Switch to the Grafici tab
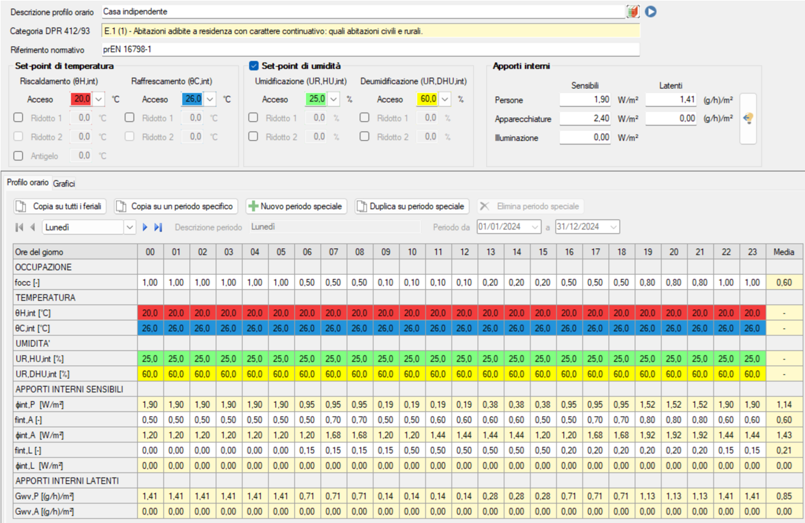This screenshot has height=523, width=805. [x=63, y=183]
